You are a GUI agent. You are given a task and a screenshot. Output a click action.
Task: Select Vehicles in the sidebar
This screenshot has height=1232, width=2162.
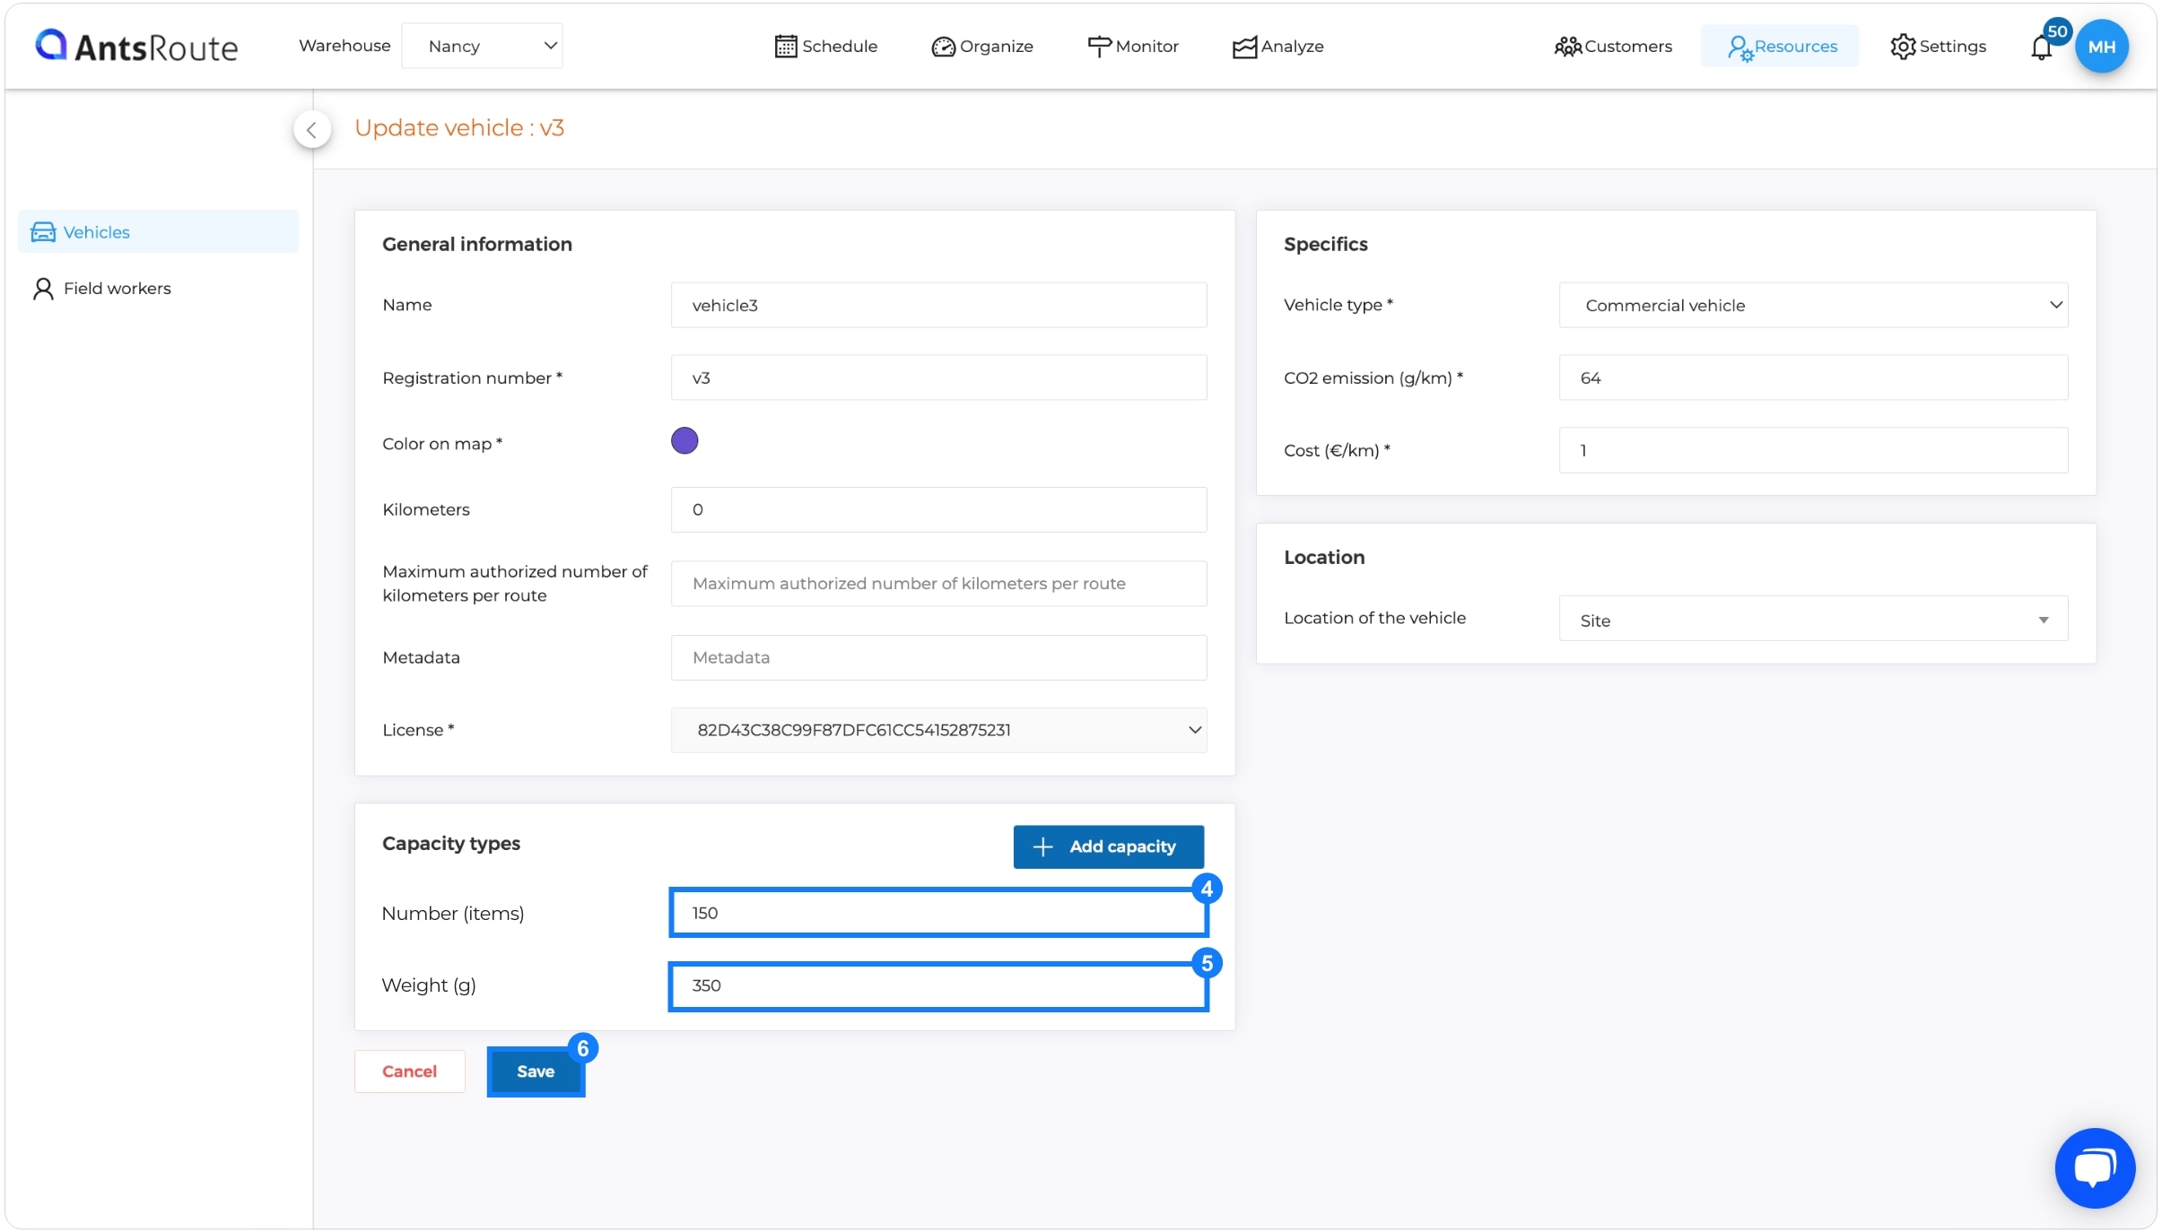[x=158, y=232]
